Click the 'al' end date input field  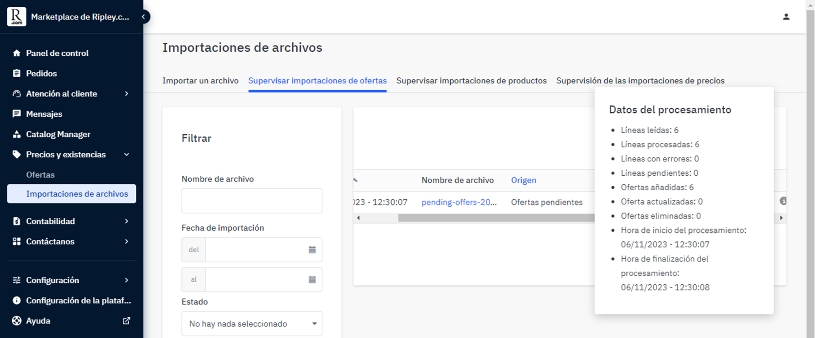257,279
